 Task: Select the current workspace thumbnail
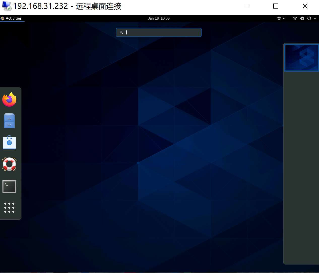(x=301, y=58)
